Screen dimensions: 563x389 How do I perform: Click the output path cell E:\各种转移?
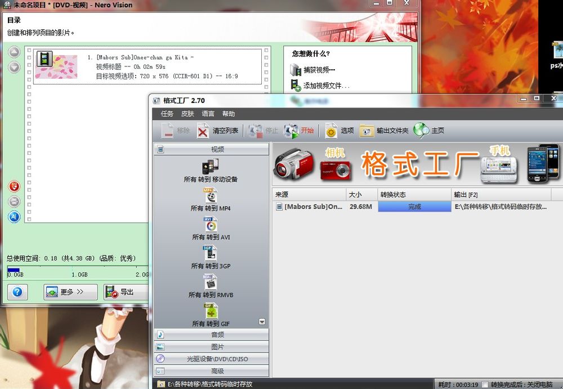501,207
